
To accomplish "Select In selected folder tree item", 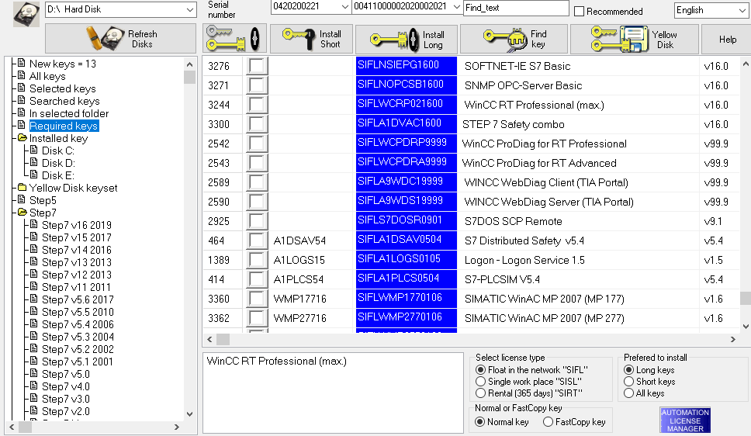I will click(x=69, y=113).
